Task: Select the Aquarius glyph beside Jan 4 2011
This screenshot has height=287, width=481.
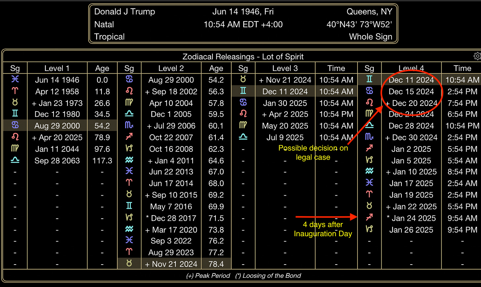Action: click(x=129, y=160)
